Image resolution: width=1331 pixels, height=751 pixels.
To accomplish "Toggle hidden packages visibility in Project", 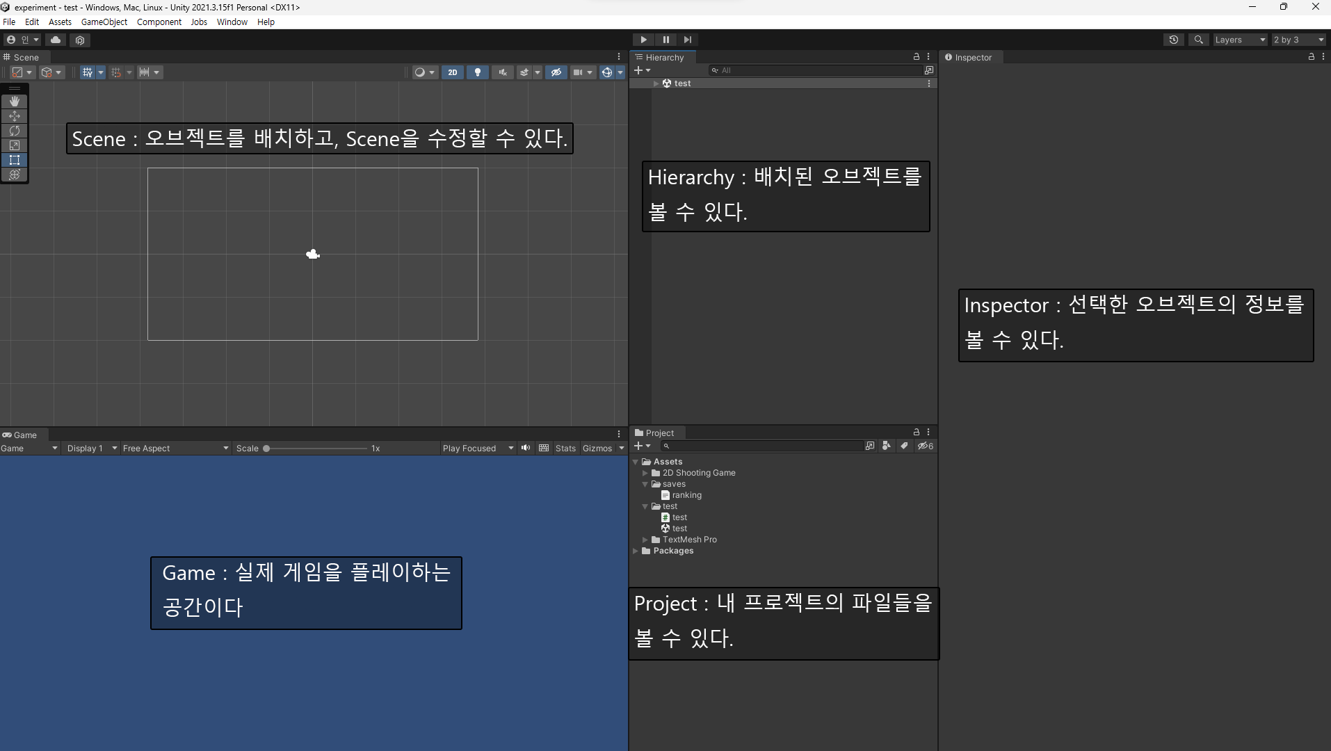I will click(x=926, y=446).
